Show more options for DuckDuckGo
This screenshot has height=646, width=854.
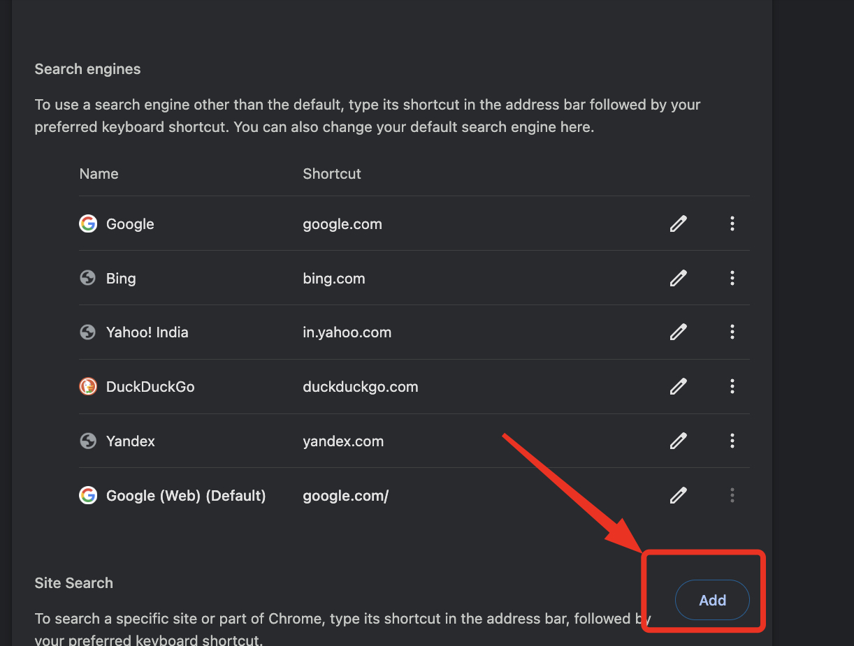(732, 386)
